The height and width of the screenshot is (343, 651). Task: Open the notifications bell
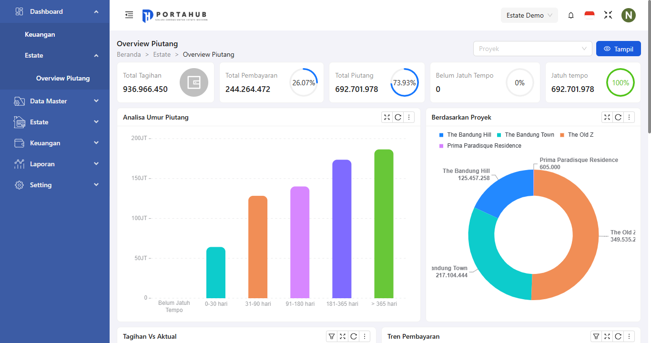click(x=571, y=15)
